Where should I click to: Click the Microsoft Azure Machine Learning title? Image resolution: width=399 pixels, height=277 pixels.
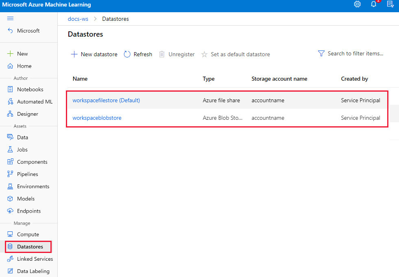coord(46,4)
